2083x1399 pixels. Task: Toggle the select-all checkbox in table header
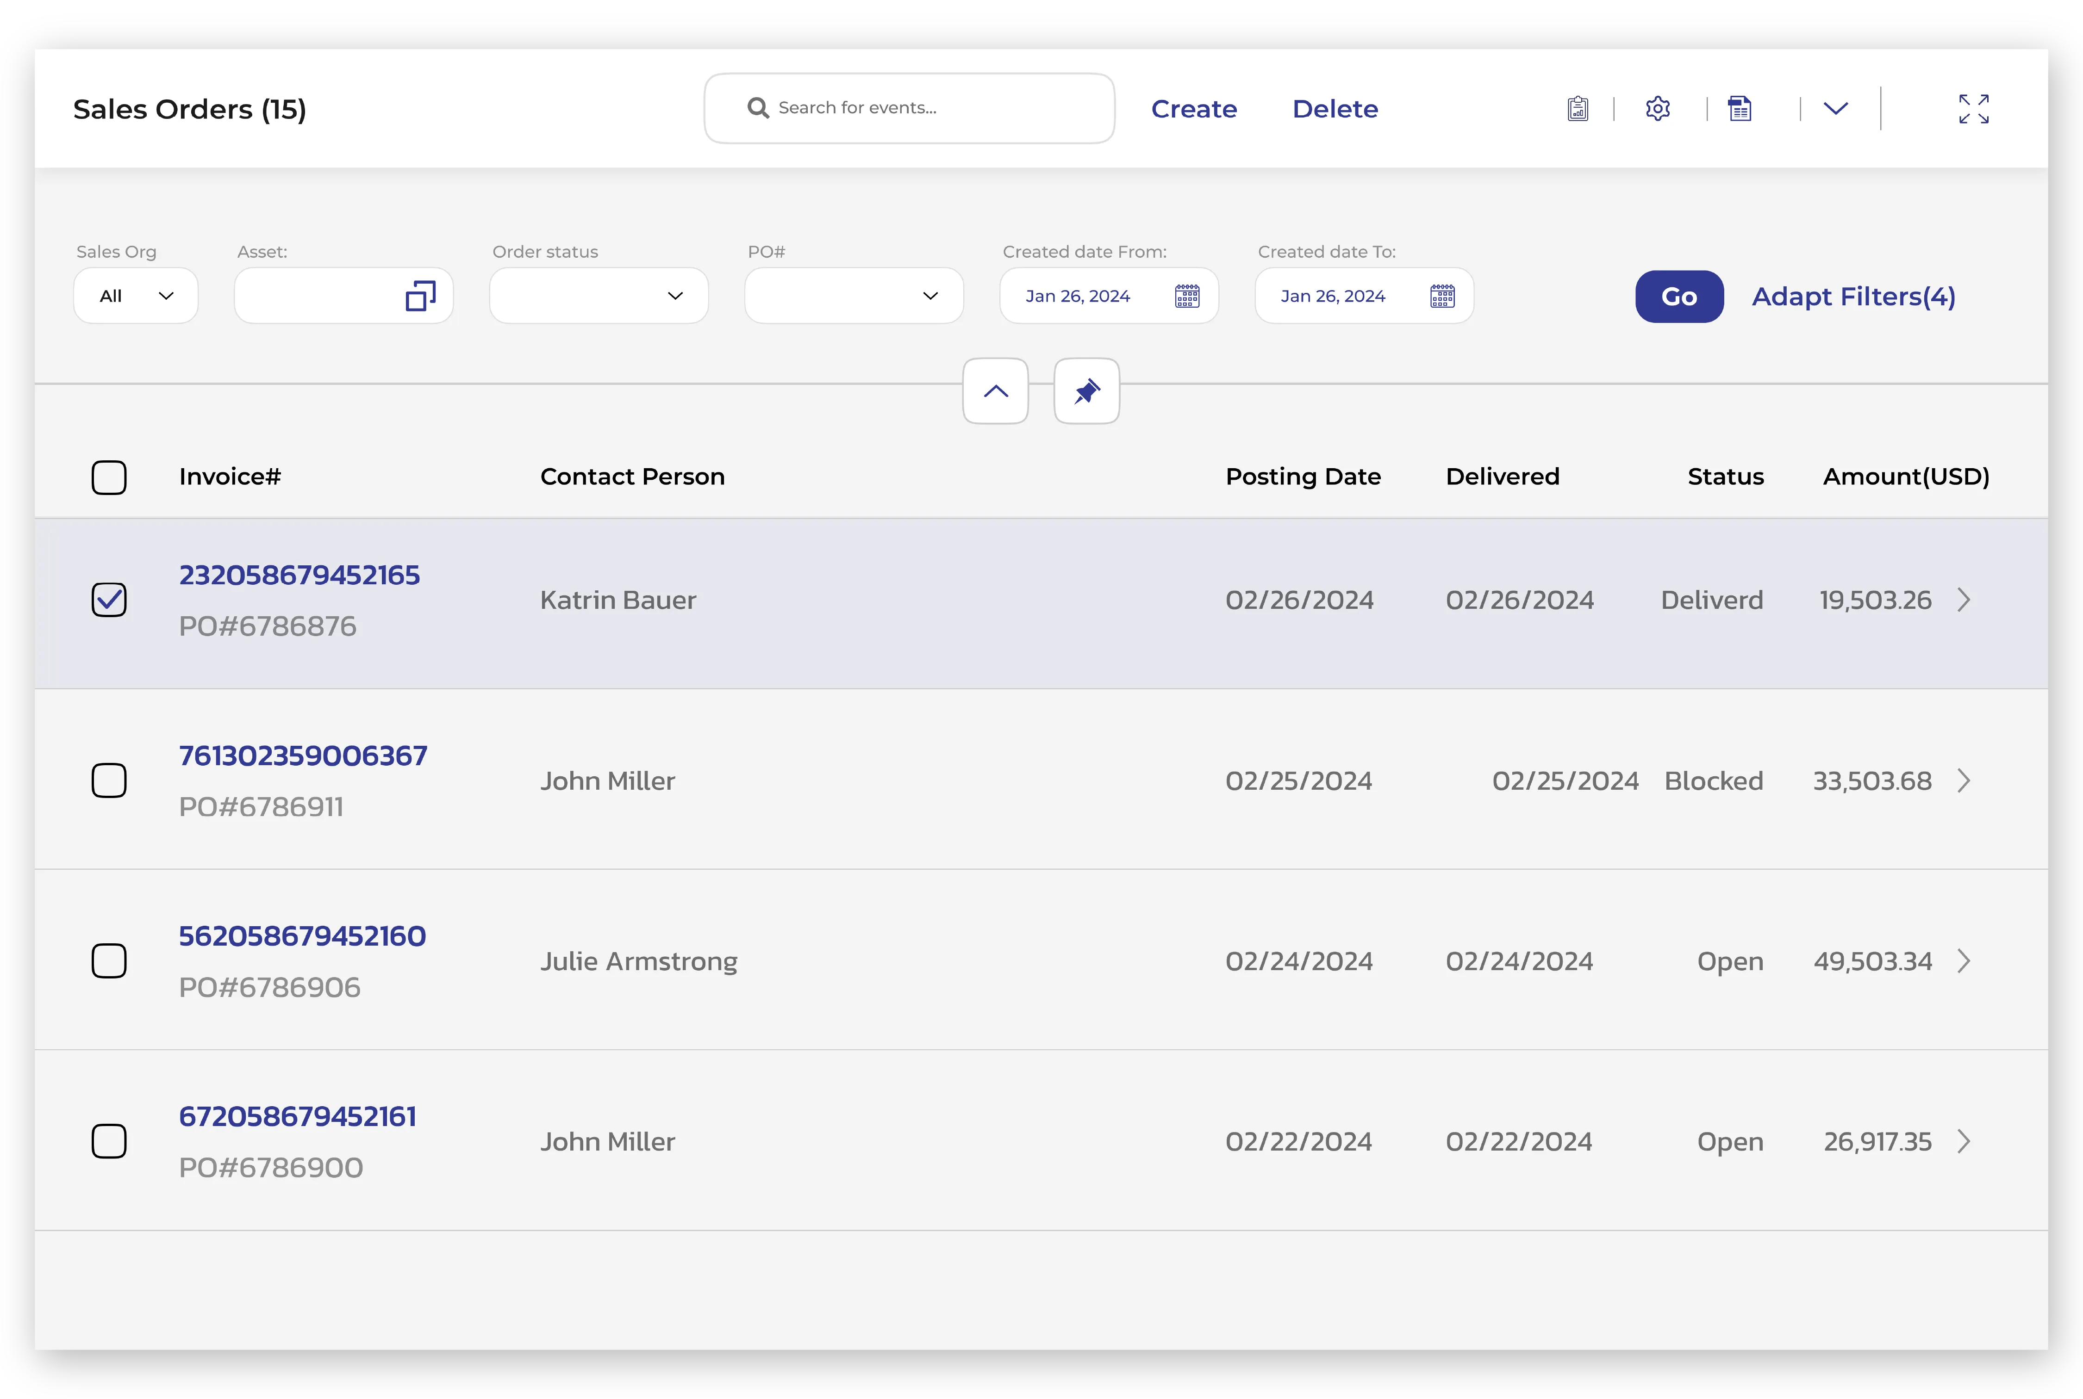pyautogui.click(x=109, y=477)
